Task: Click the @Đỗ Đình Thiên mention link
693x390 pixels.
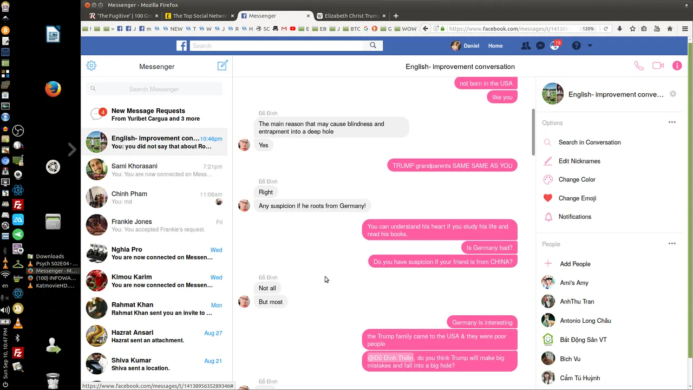Action: [390, 357]
